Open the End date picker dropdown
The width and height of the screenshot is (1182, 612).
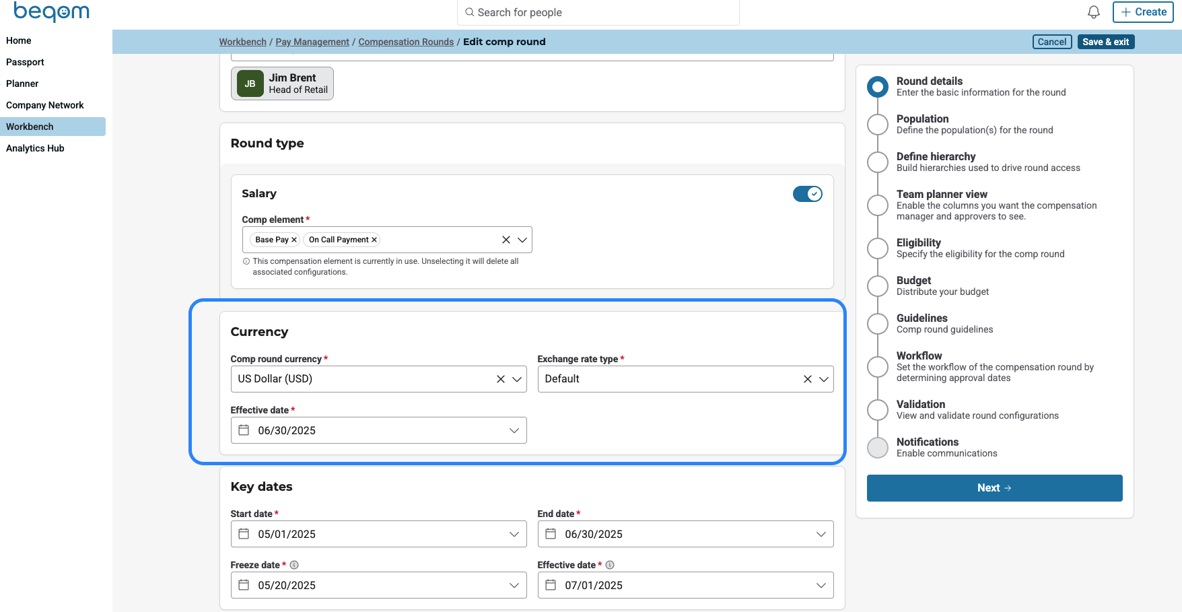tap(821, 534)
